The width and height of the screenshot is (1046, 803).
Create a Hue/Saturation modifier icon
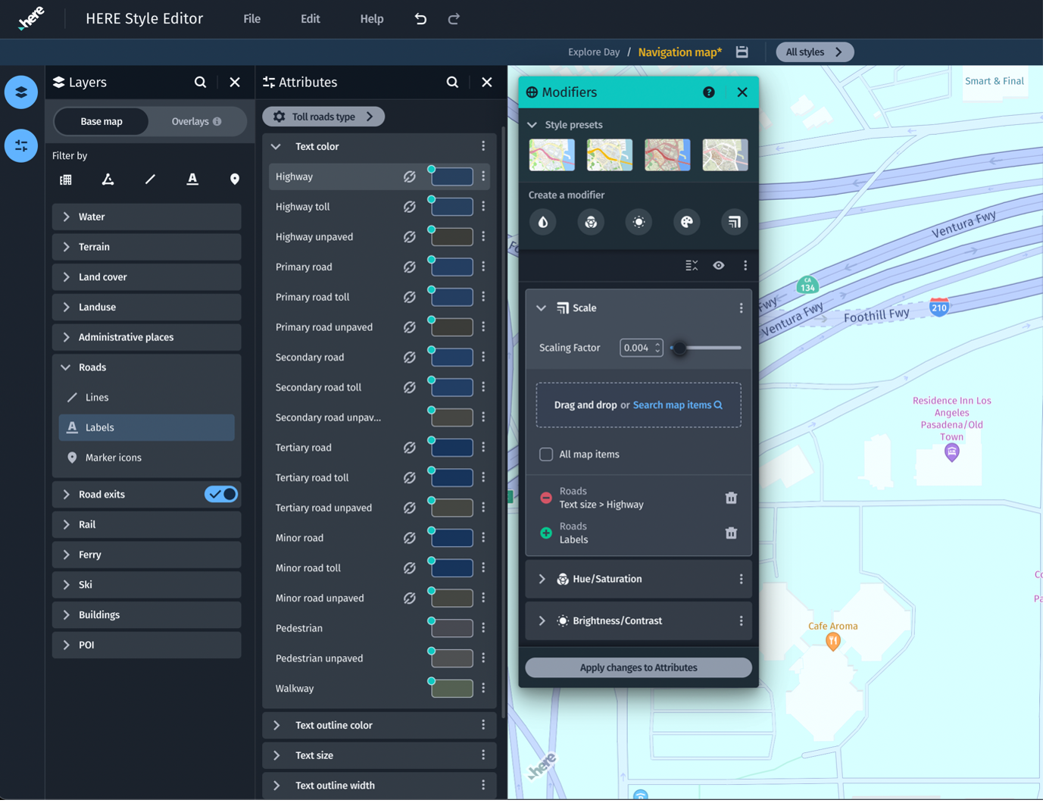coord(591,222)
